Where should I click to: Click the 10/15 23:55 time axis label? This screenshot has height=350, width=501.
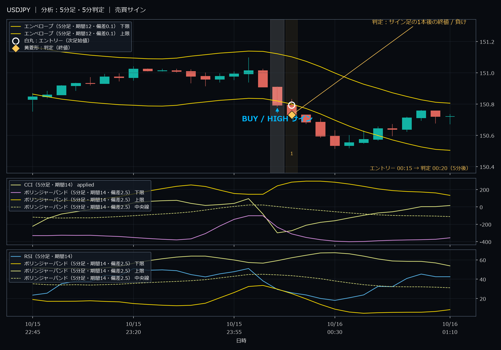point(234,328)
